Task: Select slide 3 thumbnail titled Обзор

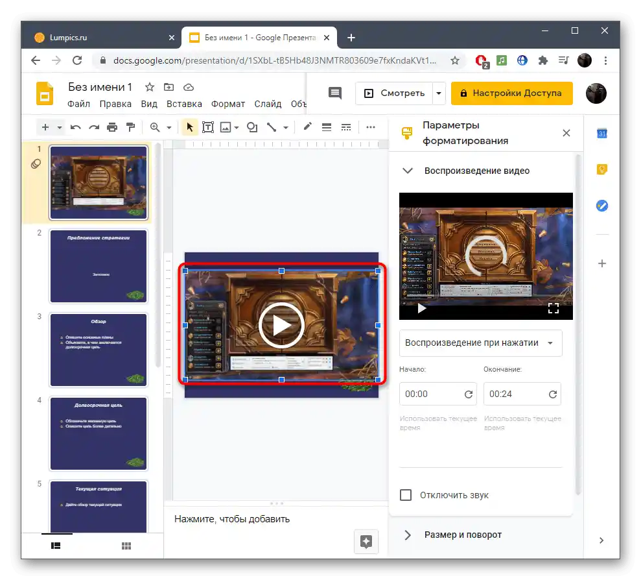Action: coord(99,350)
